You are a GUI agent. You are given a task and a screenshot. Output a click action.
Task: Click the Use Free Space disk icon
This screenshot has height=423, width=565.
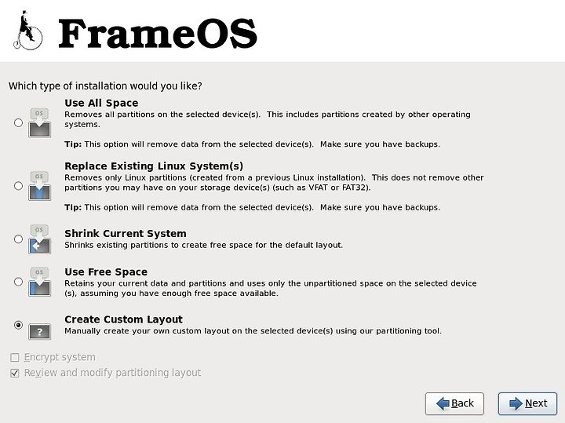click(x=39, y=282)
